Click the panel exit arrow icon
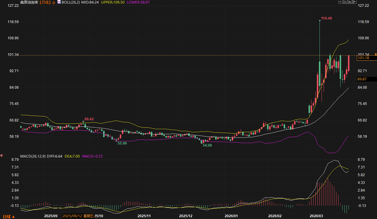This screenshot has width=377, height=219. coord(354,2)
